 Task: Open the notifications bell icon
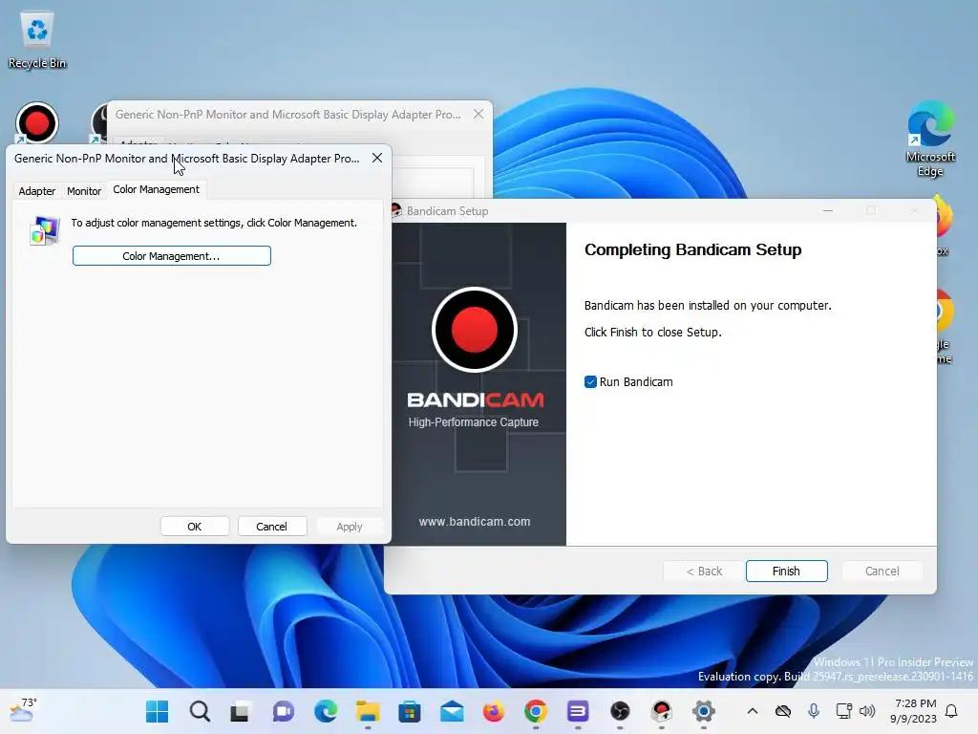coord(952,711)
